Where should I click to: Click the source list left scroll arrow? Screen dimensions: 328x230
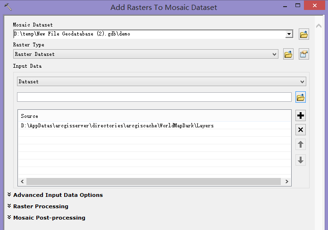click(x=22, y=182)
